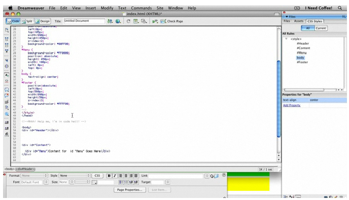The width and height of the screenshot is (349, 200).
Task: Click the Add Property link
Action: 292,105
